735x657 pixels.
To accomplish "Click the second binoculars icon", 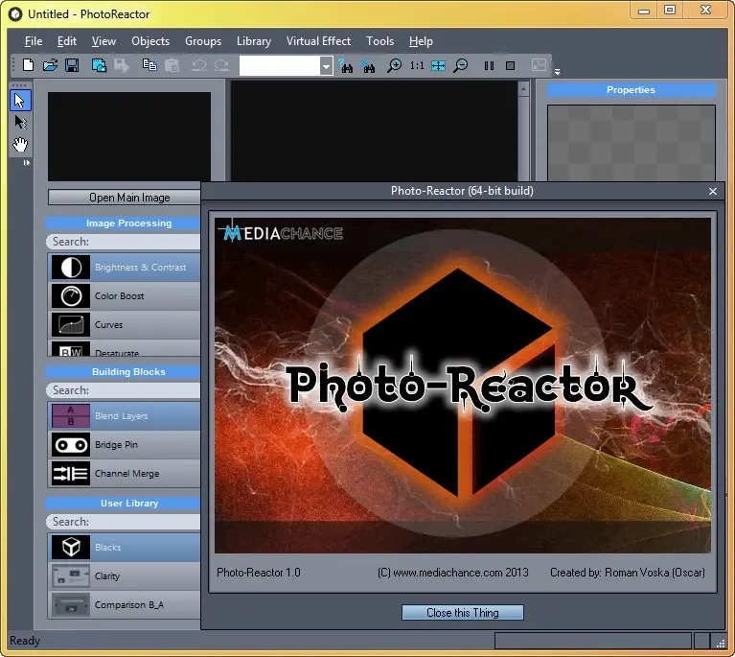I will pyautogui.click(x=368, y=65).
